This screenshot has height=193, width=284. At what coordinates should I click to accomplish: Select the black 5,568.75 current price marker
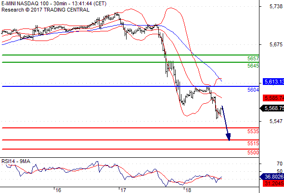(x=272, y=108)
